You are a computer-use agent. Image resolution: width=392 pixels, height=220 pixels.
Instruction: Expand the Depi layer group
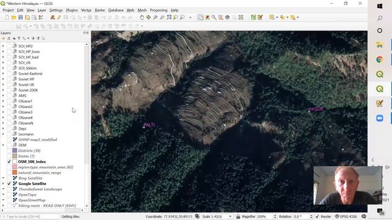(3, 129)
